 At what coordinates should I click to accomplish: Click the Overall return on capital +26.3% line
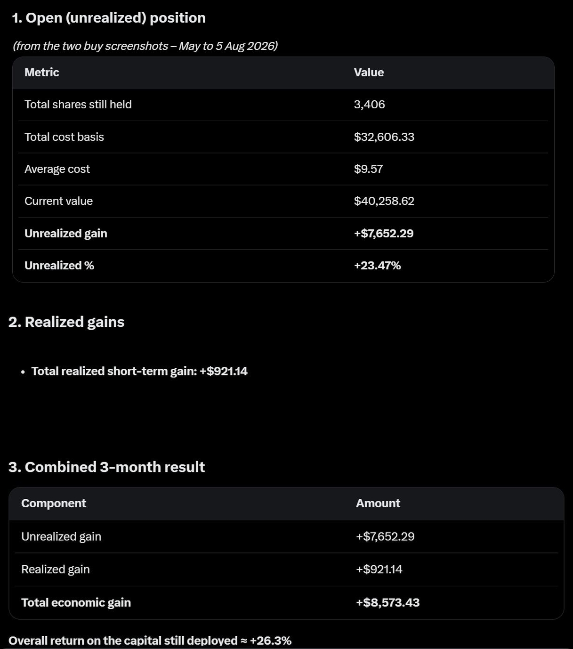pyautogui.click(x=150, y=641)
